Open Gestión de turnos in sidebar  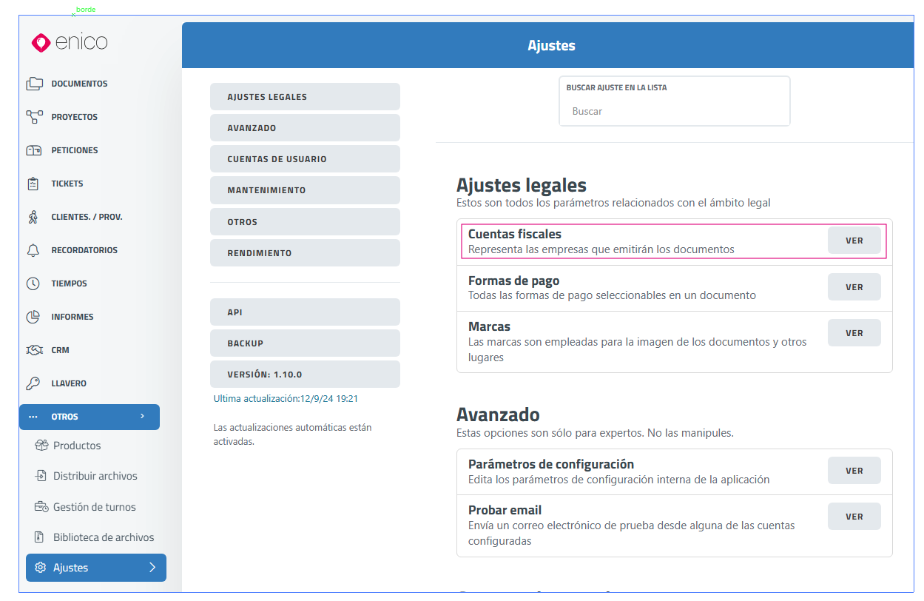point(94,507)
